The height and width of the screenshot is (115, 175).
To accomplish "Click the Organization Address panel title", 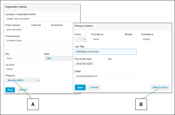I will click(x=16, y=7).
